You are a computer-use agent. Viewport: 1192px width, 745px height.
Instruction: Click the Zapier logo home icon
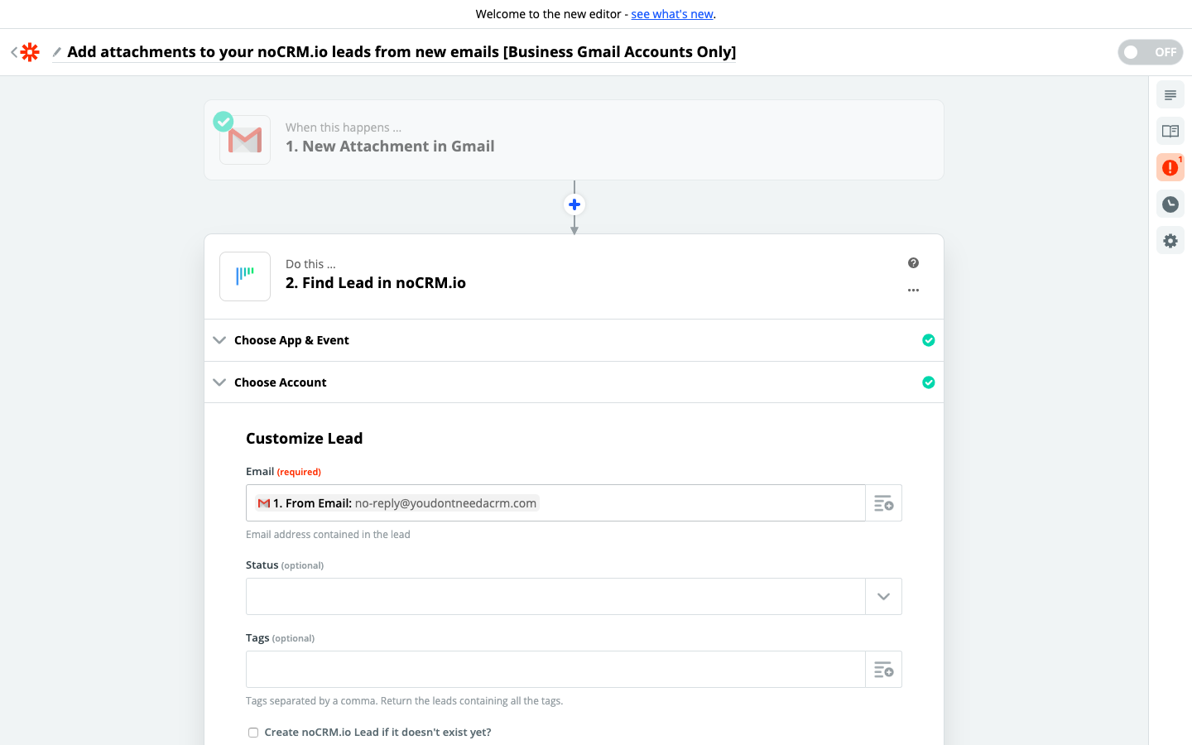click(30, 52)
